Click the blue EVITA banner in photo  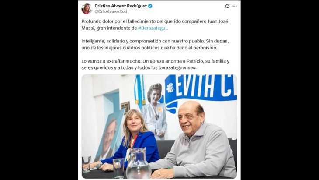201,92
